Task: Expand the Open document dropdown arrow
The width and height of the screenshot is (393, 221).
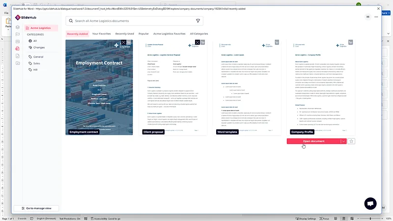Action: pyautogui.click(x=343, y=141)
